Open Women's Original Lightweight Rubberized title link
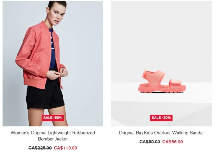This screenshot has width=216, height=152. [x=53, y=133]
